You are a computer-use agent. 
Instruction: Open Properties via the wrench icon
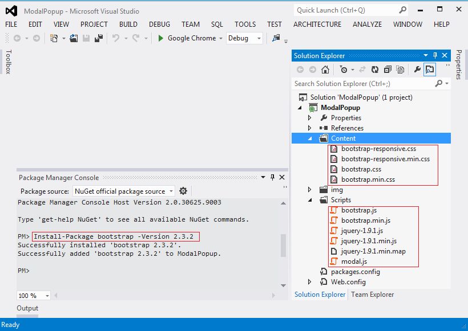(417, 70)
